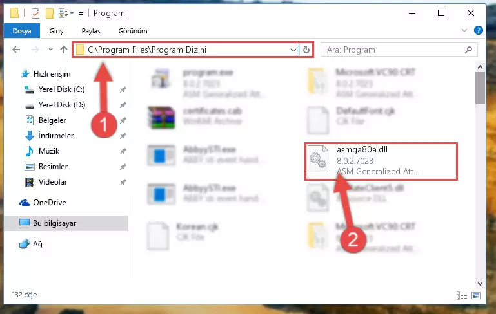Click the pin icon beside Resimler
The image size is (496, 314).
coord(123,167)
